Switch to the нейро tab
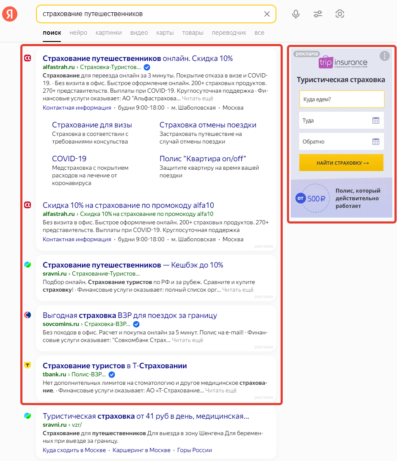The image size is (397, 461). click(78, 33)
